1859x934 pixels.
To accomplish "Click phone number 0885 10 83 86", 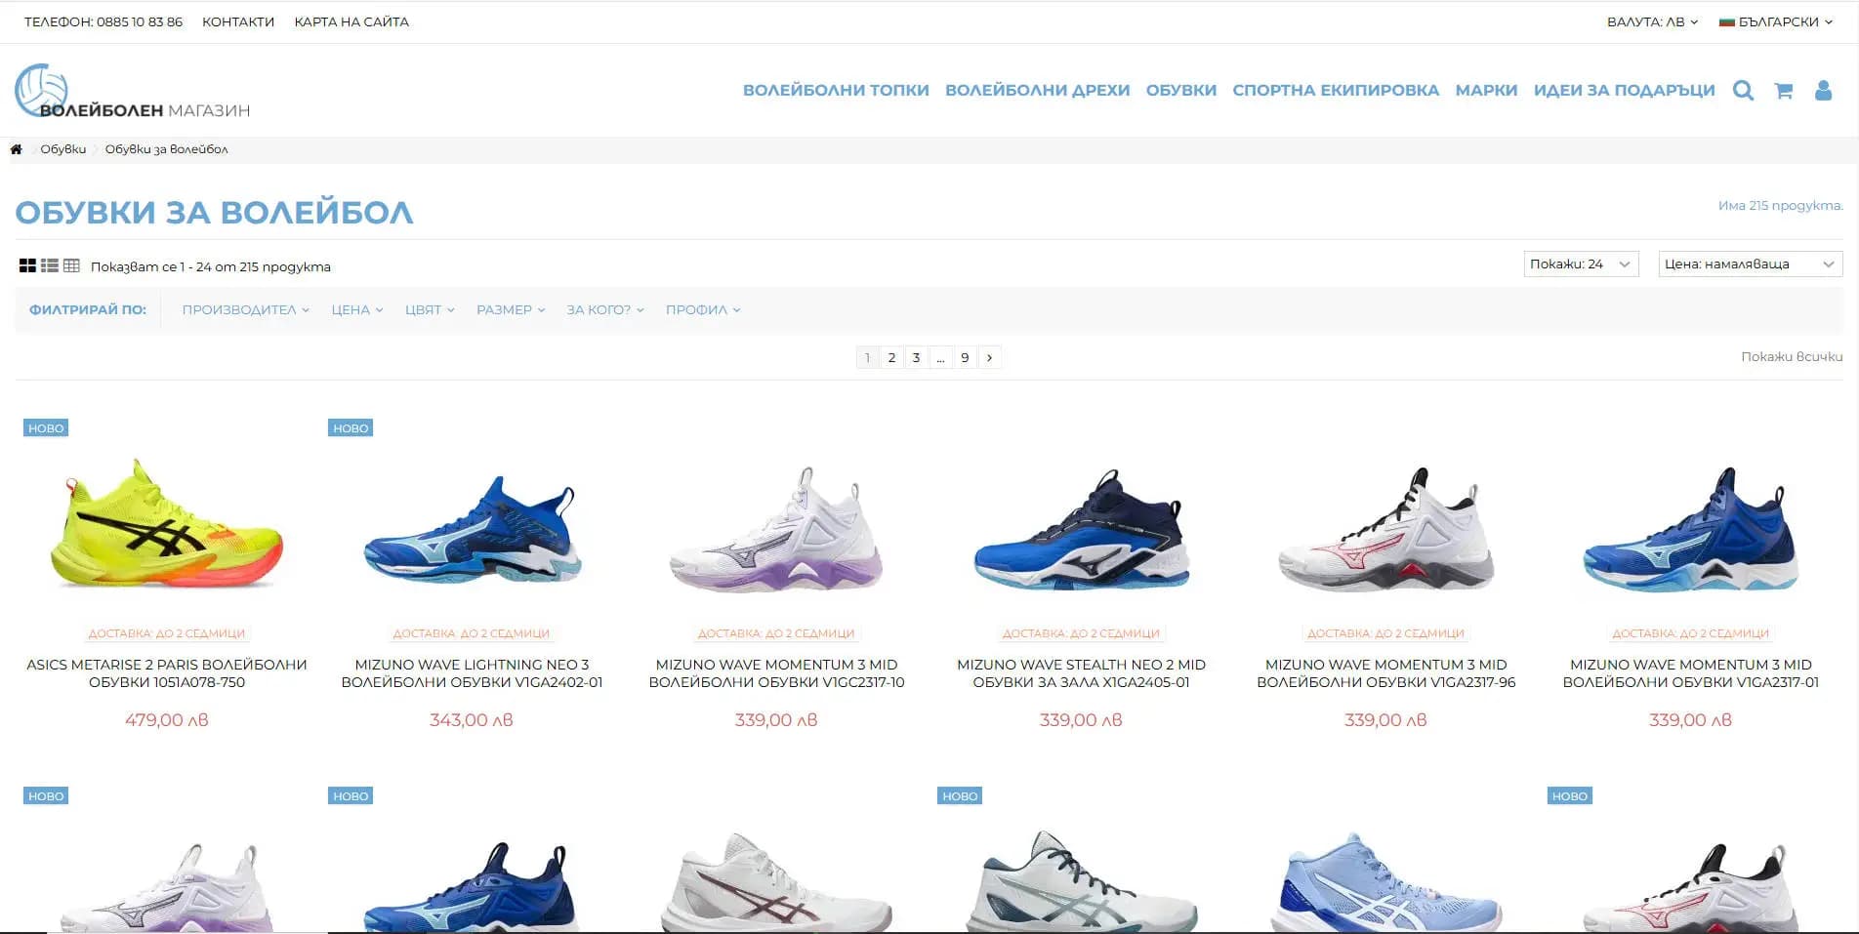I will pyautogui.click(x=140, y=21).
